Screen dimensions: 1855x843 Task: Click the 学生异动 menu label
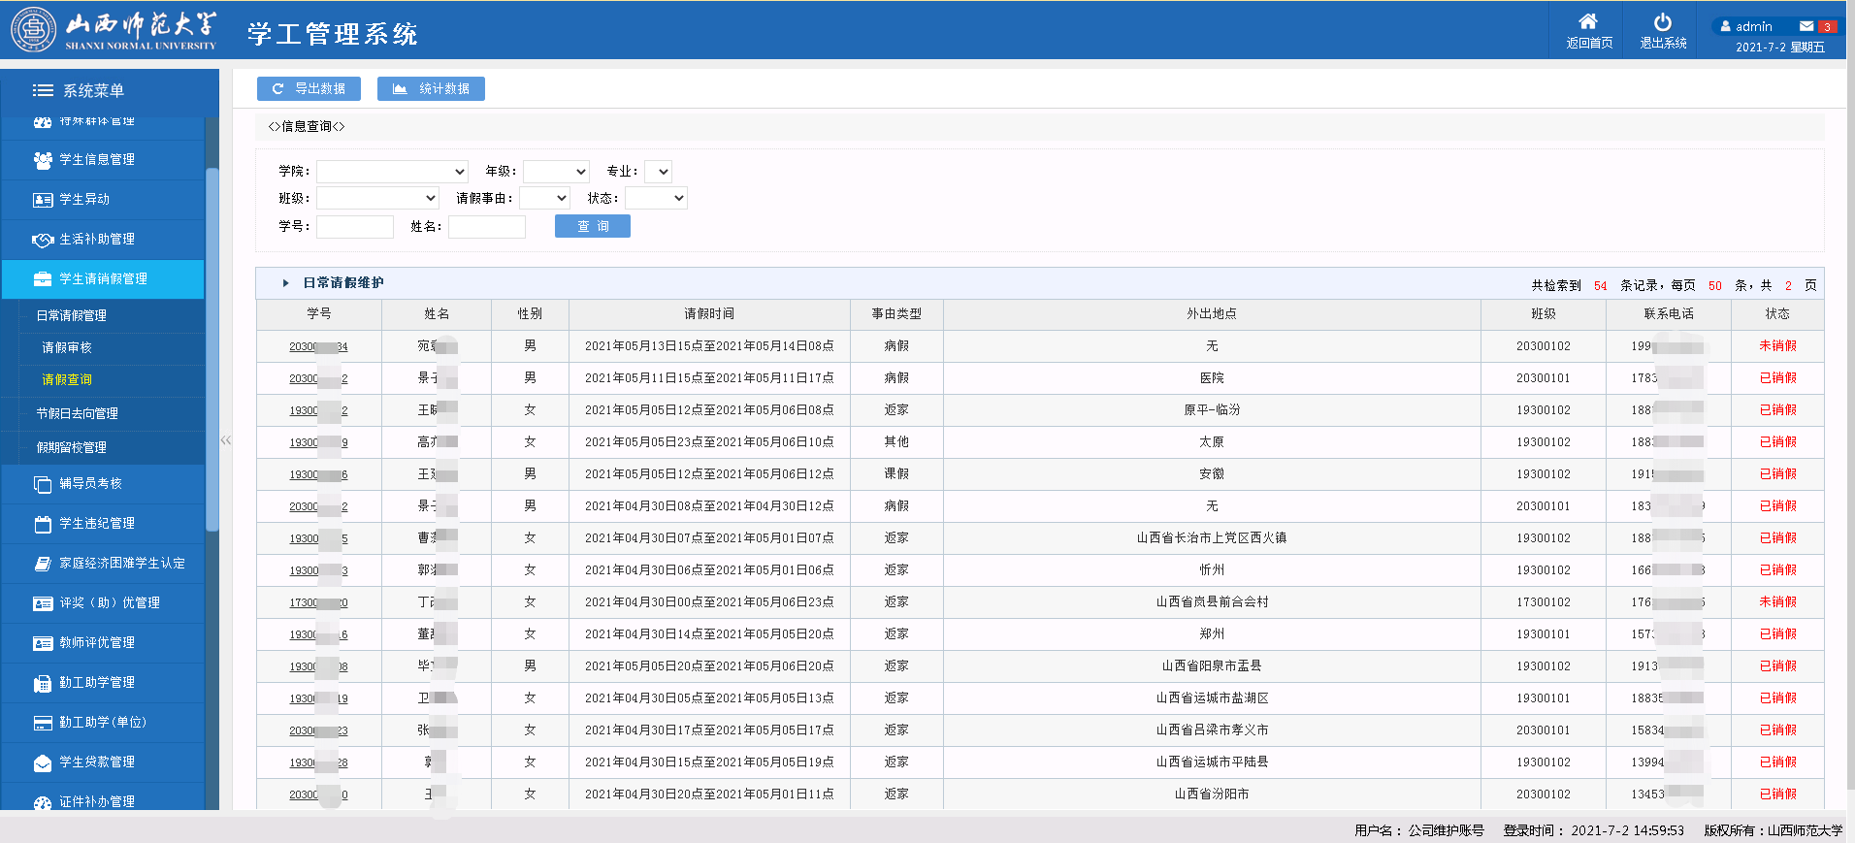tap(84, 200)
